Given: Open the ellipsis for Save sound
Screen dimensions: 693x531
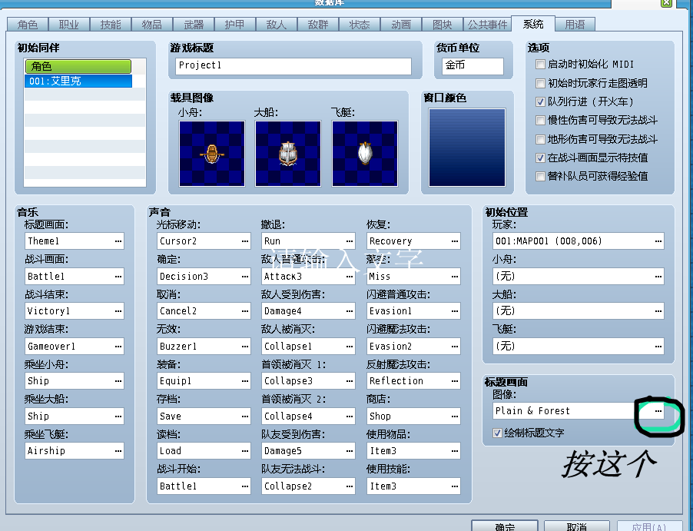Looking at the screenshot, I should (x=245, y=416).
